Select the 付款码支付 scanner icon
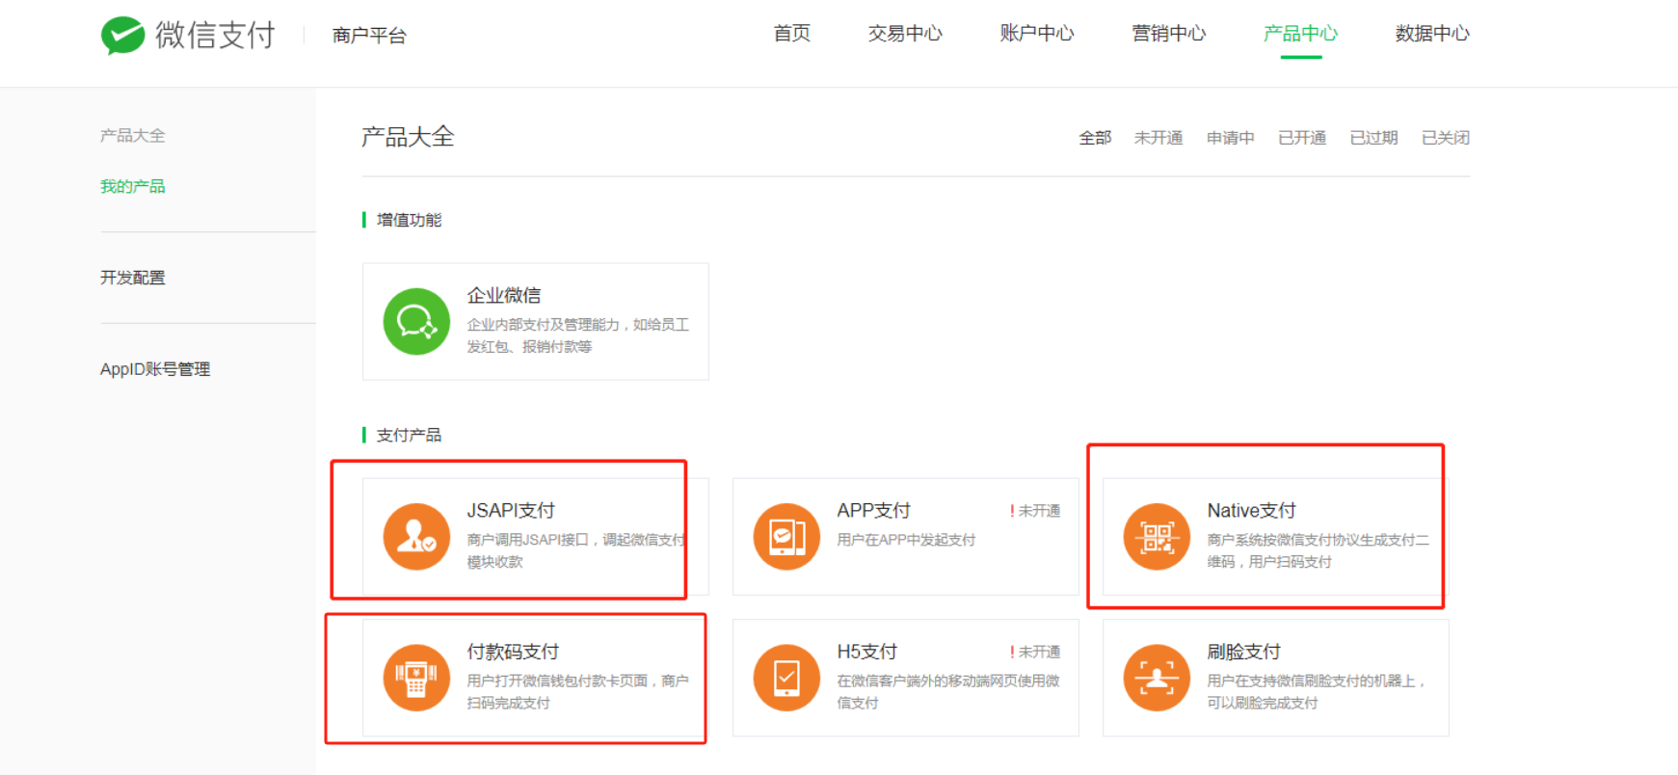Image resolution: width=1678 pixels, height=775 pixels. [x=416, y=678]
